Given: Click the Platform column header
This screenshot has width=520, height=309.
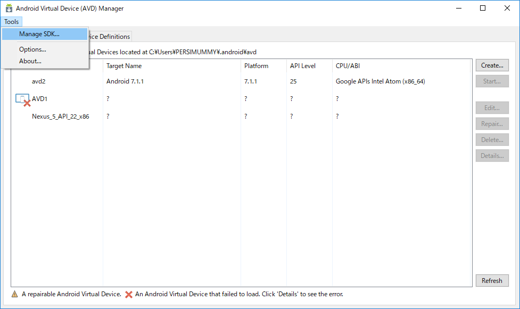Looking at the screenshot, I should pyautogui.click(x=263, y=66).
